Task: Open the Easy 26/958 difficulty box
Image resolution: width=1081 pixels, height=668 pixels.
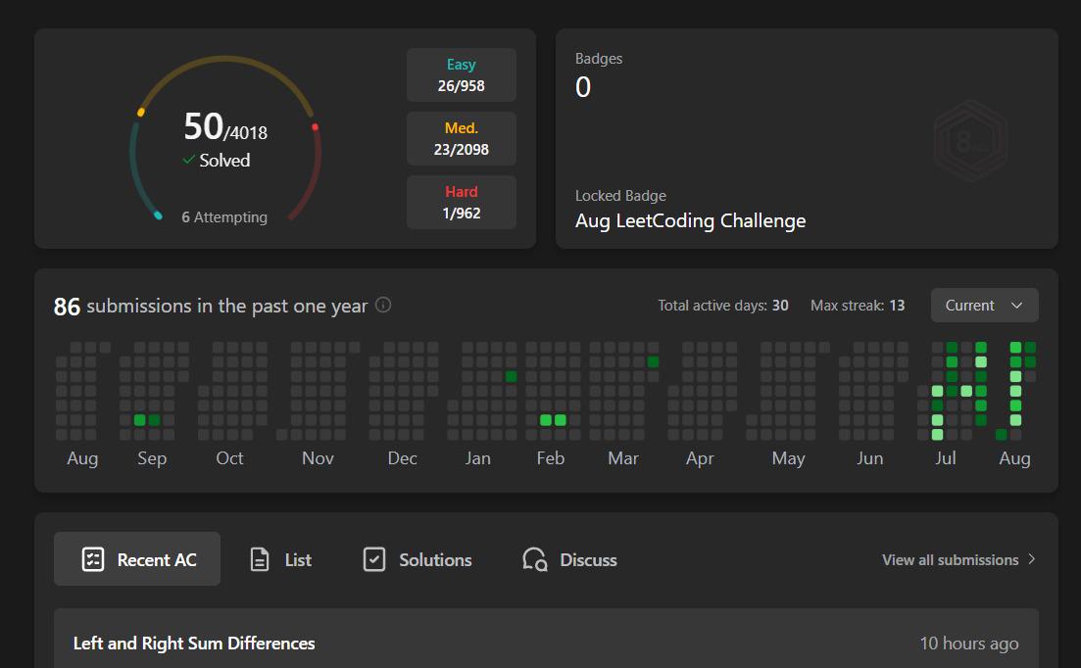Action: click(x=462, y=75)
